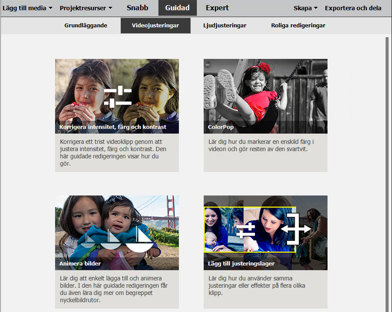
Task: Click the Lägg till justeringslager description text
Action: (x=257, y=285)
